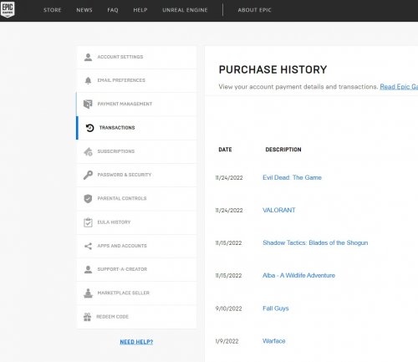Click the Password & Security key icon
Viewport: 418px width, 362px height.
[x=88, y=175]
